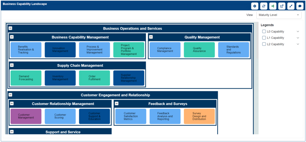Expand the L2 Capability legend chevron
Image resolution: width=306 pixels, height=142 pixels.
298,44
